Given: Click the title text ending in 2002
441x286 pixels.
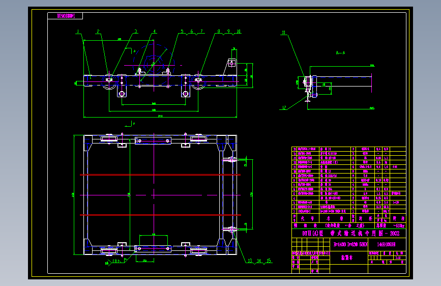Looking at the screenshot, I should tap(351, 234).
